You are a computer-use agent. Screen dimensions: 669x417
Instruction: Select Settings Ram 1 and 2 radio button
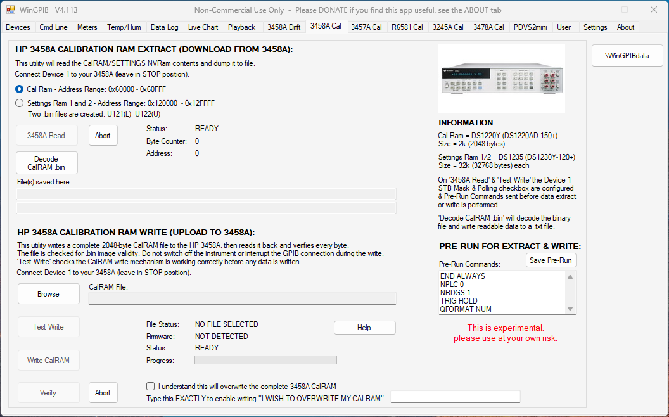click(x=19, y=103)
